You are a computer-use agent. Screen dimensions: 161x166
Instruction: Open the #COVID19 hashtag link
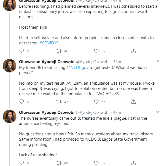point(49,43)
